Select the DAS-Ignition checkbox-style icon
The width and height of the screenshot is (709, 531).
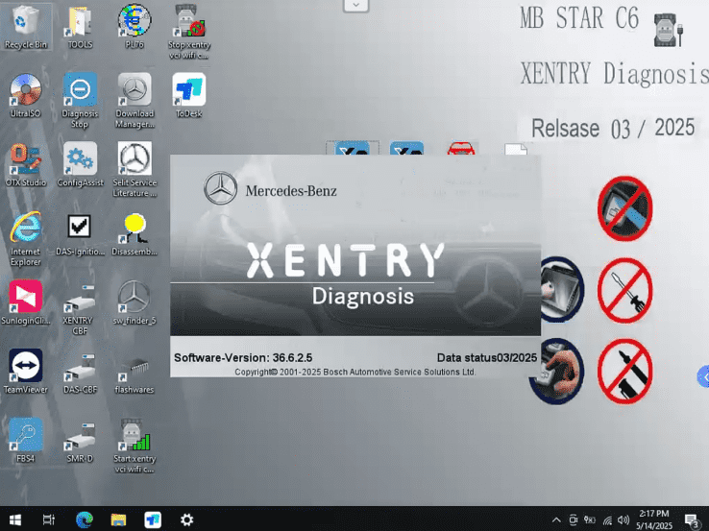pyautogui.click(x=80, y=234)
